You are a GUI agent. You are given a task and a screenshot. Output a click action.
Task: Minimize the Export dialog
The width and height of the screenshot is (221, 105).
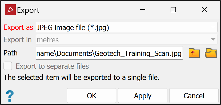pos(143,10)
